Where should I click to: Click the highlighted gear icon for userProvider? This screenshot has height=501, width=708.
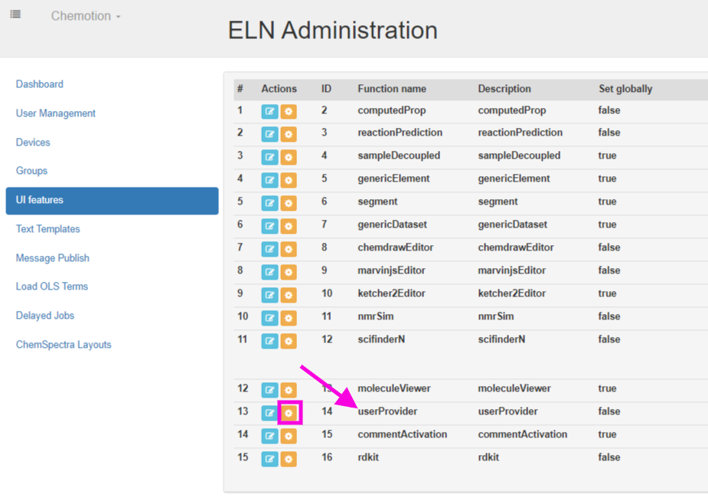tap(290, 412)
